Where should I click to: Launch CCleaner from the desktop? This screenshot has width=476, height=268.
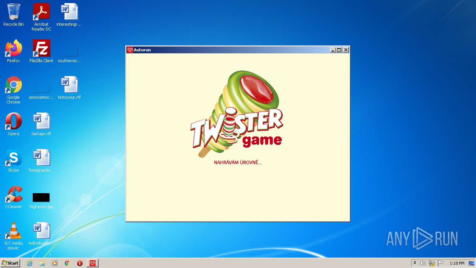(13, 197)
